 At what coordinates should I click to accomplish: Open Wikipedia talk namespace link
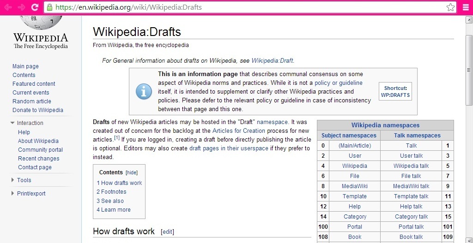[411, 166]
